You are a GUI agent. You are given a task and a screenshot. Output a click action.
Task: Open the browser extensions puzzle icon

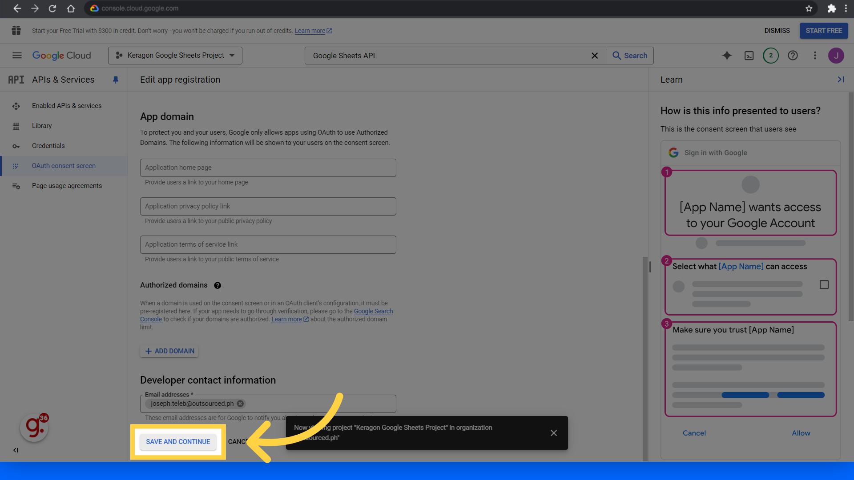(831, 8)
